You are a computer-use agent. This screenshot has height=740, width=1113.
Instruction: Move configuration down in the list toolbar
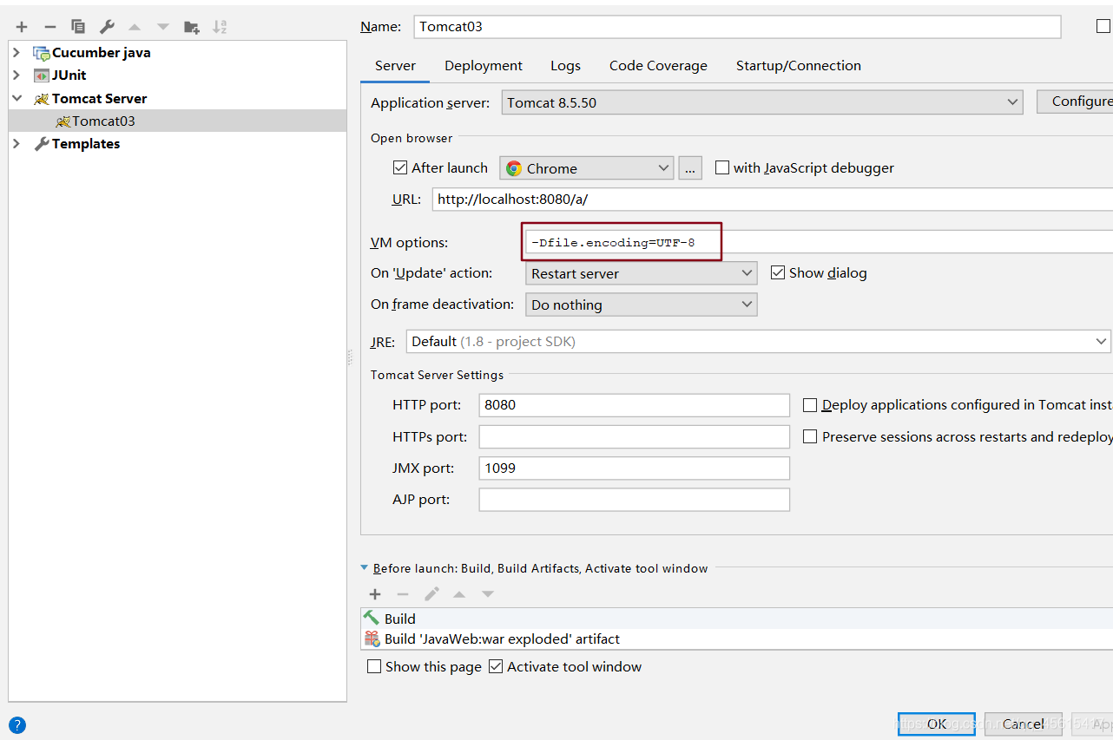click(x=163, y=27)
